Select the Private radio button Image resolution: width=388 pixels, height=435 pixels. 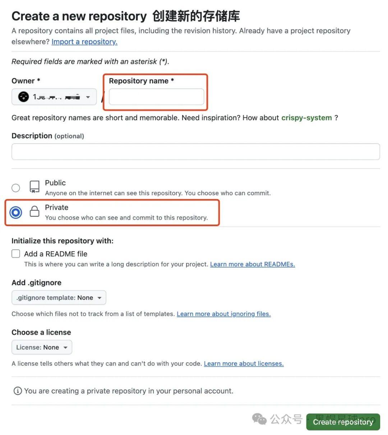[x=16, y=212]
